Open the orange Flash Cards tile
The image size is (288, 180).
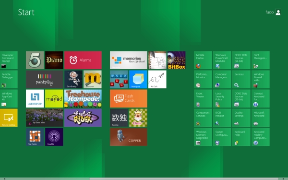[129, 98]
